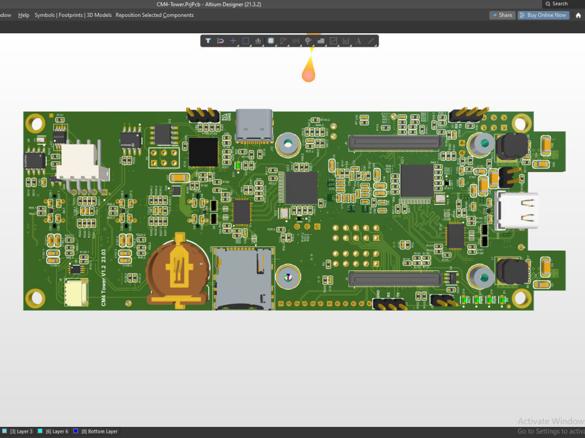585x438 pixels.
Task: Select the place component chip tool
Action: (x=271, y=41)
